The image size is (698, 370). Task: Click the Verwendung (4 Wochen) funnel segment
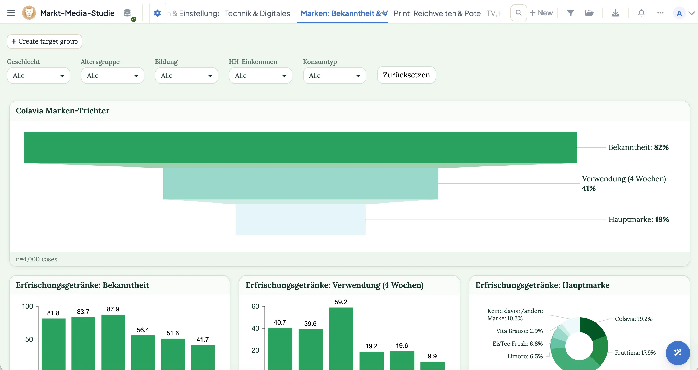(x=301, y=184)
